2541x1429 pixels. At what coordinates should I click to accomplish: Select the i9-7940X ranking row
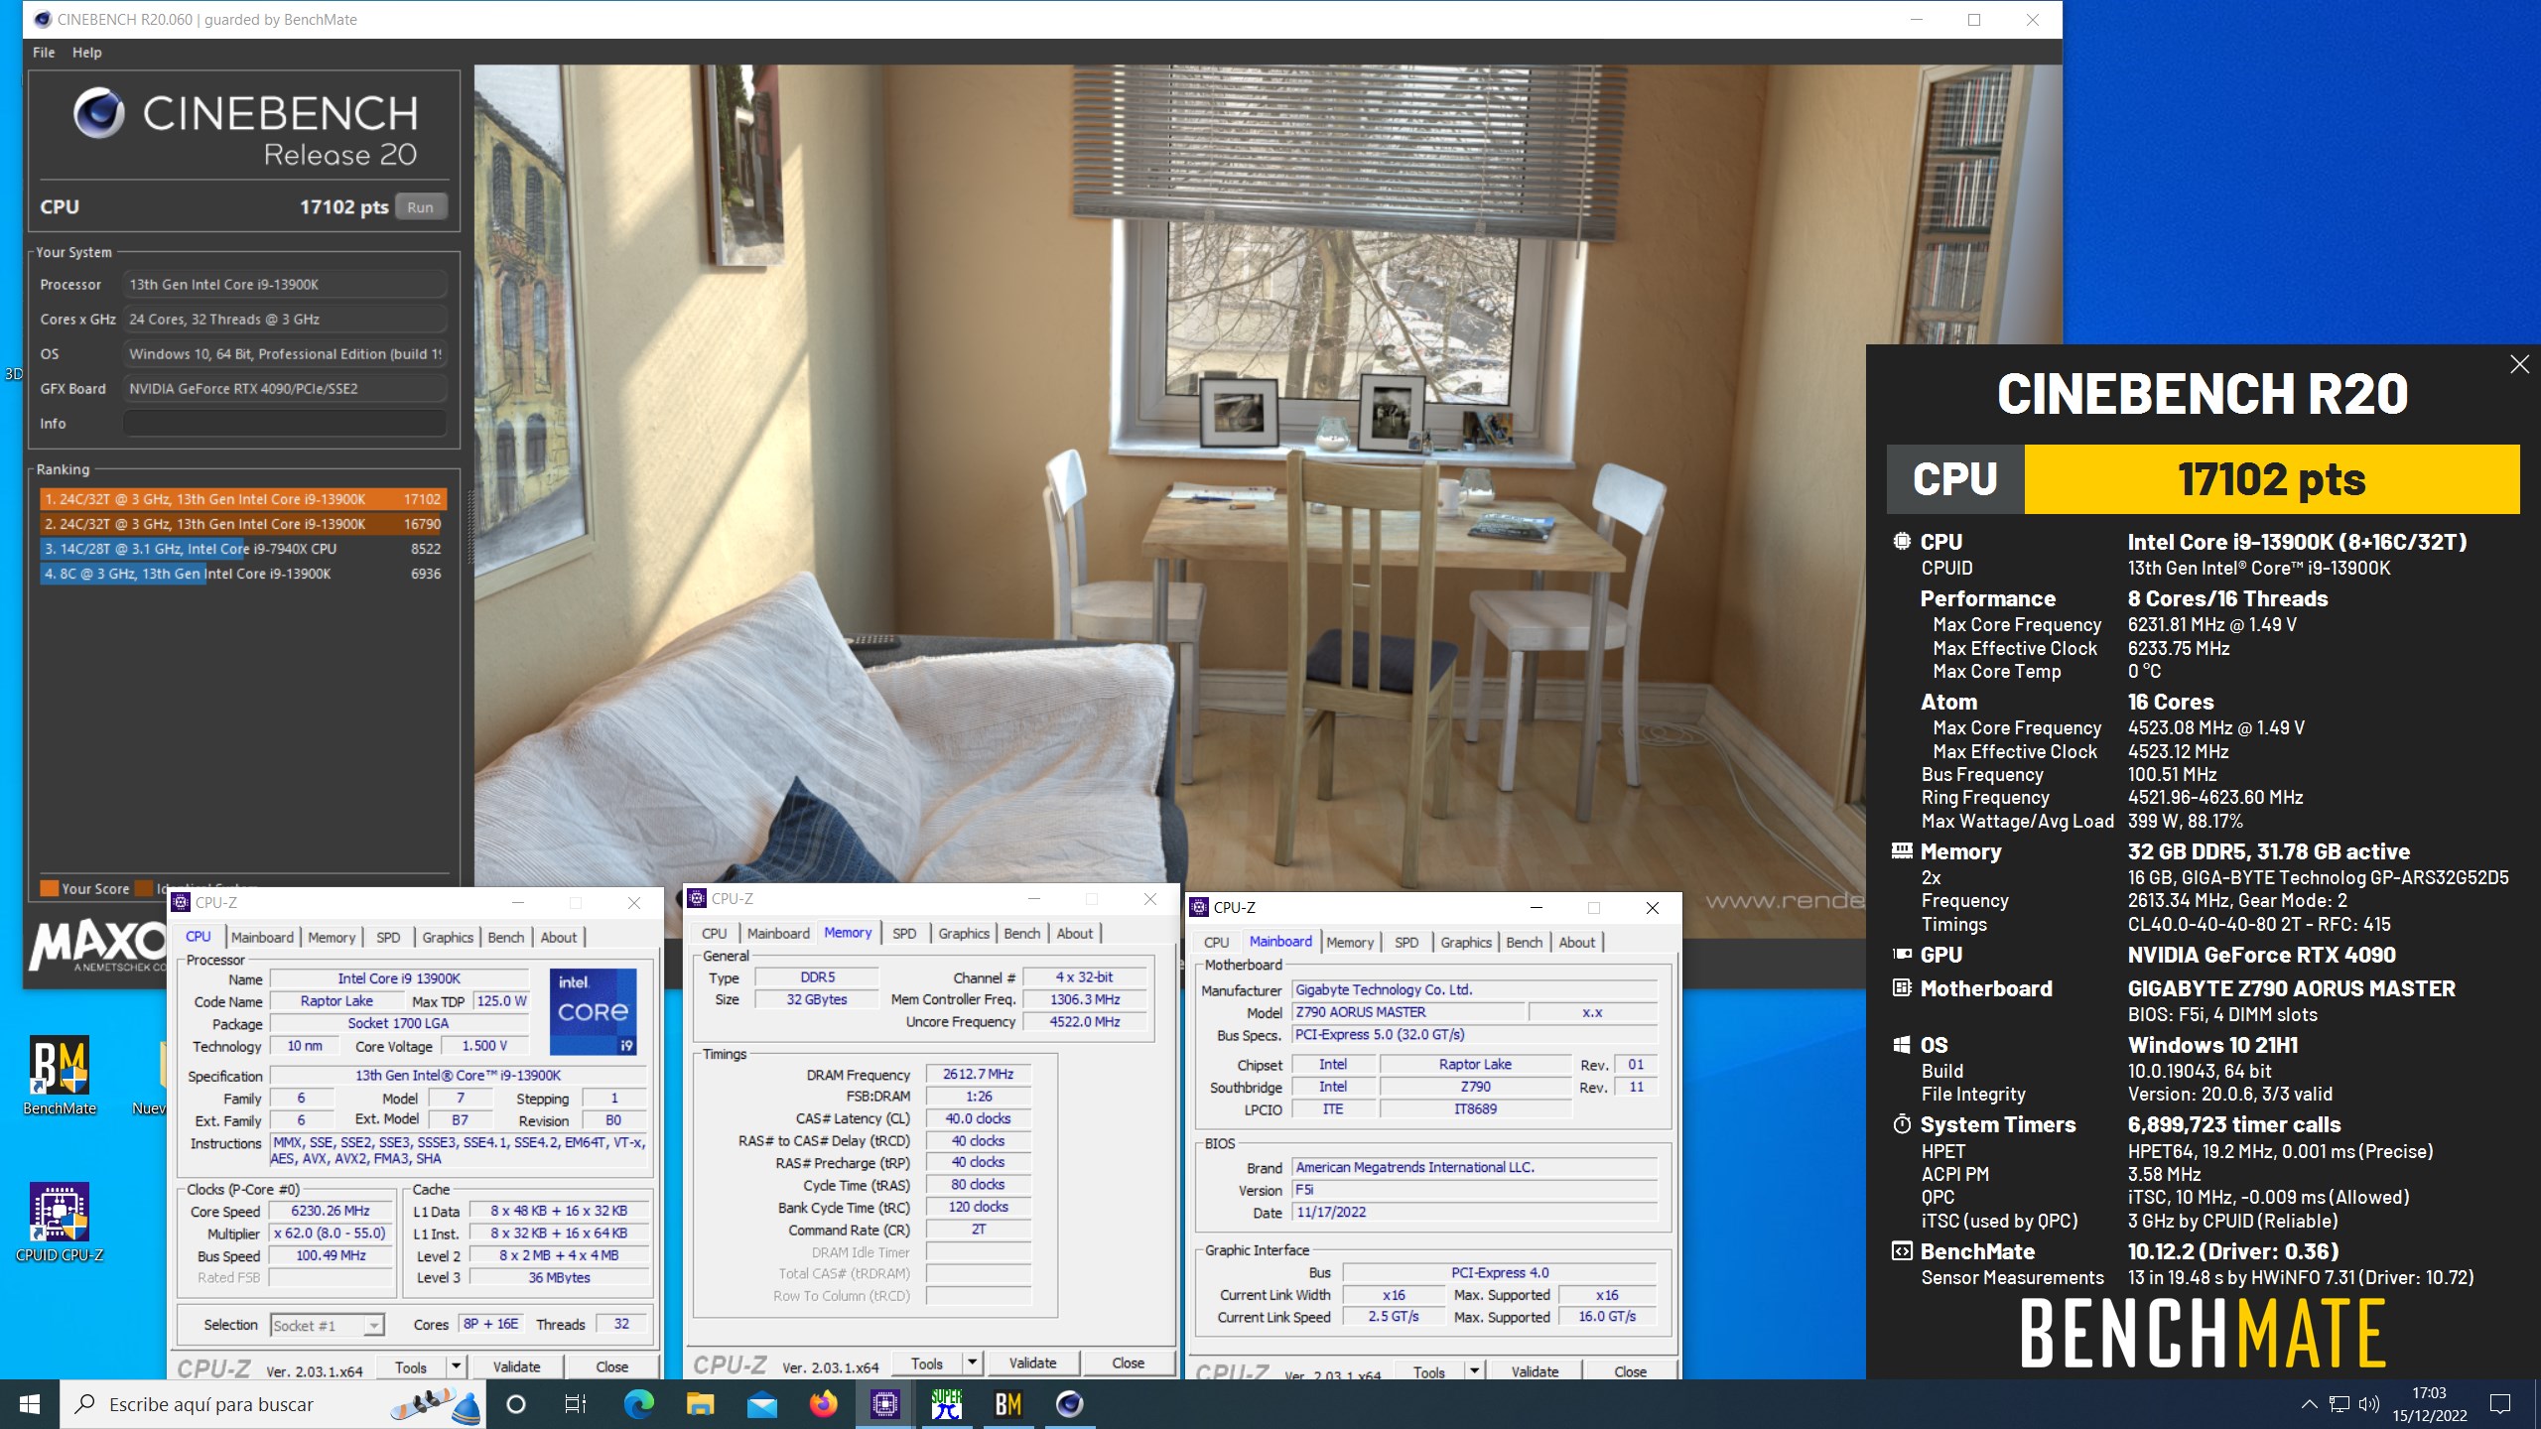(243, 549)
